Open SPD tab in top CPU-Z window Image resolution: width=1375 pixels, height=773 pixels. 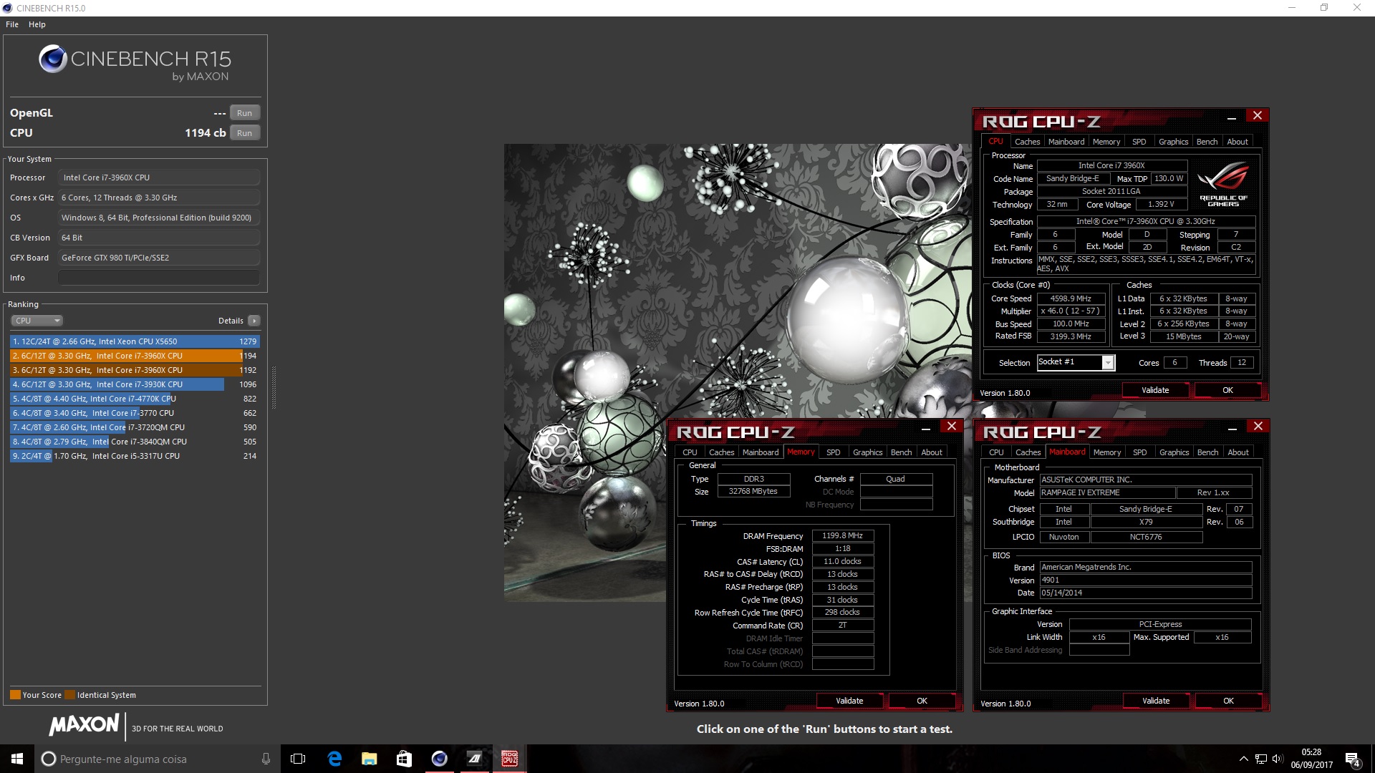pyautogui.click(x=1139, y=142)
